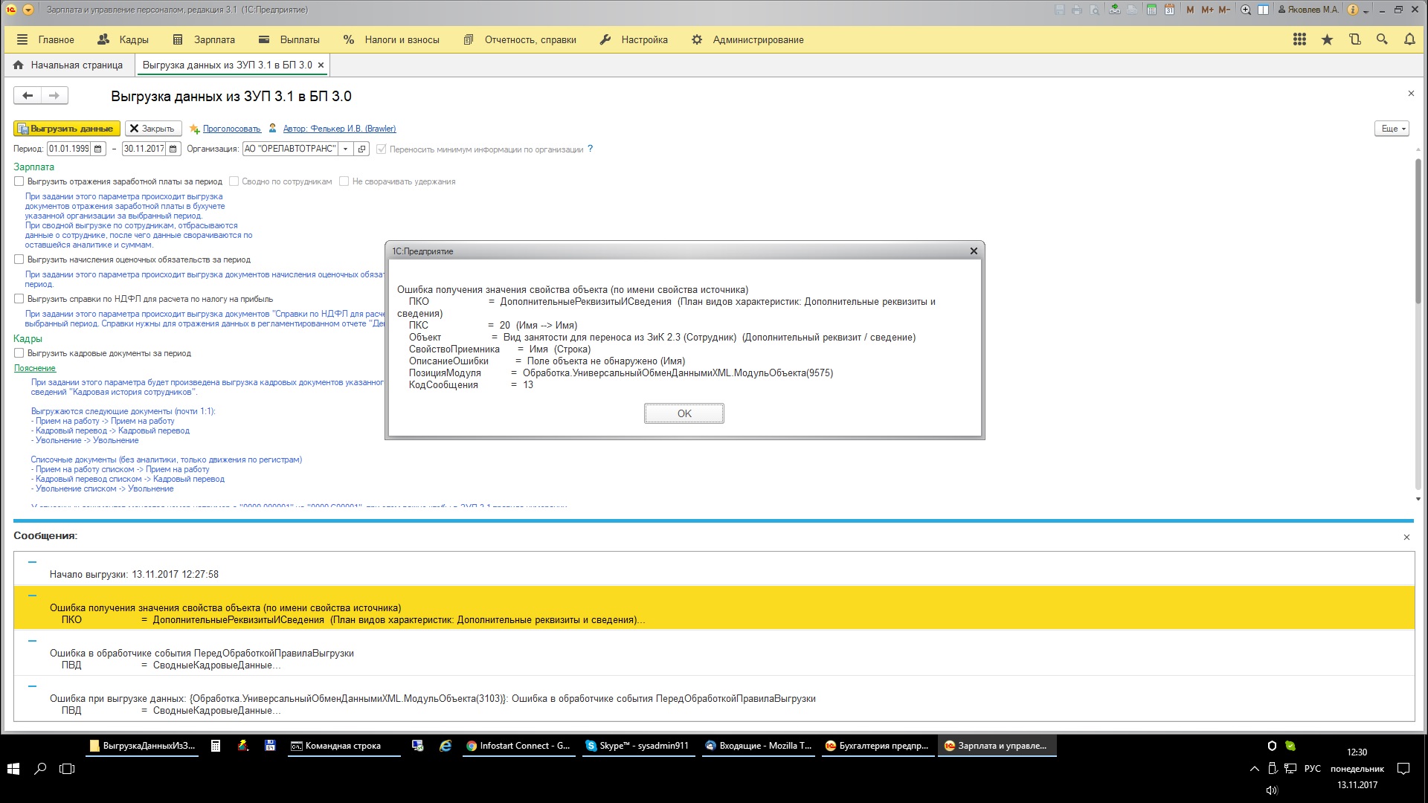Collapse the highlighted ПКО error message
The width and height of the screenshot is (1428, 803).
(32, 596)
